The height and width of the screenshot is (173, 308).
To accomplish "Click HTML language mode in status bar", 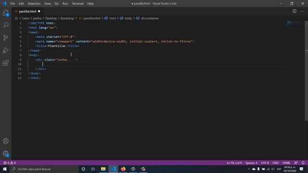I will coord(286,163).
